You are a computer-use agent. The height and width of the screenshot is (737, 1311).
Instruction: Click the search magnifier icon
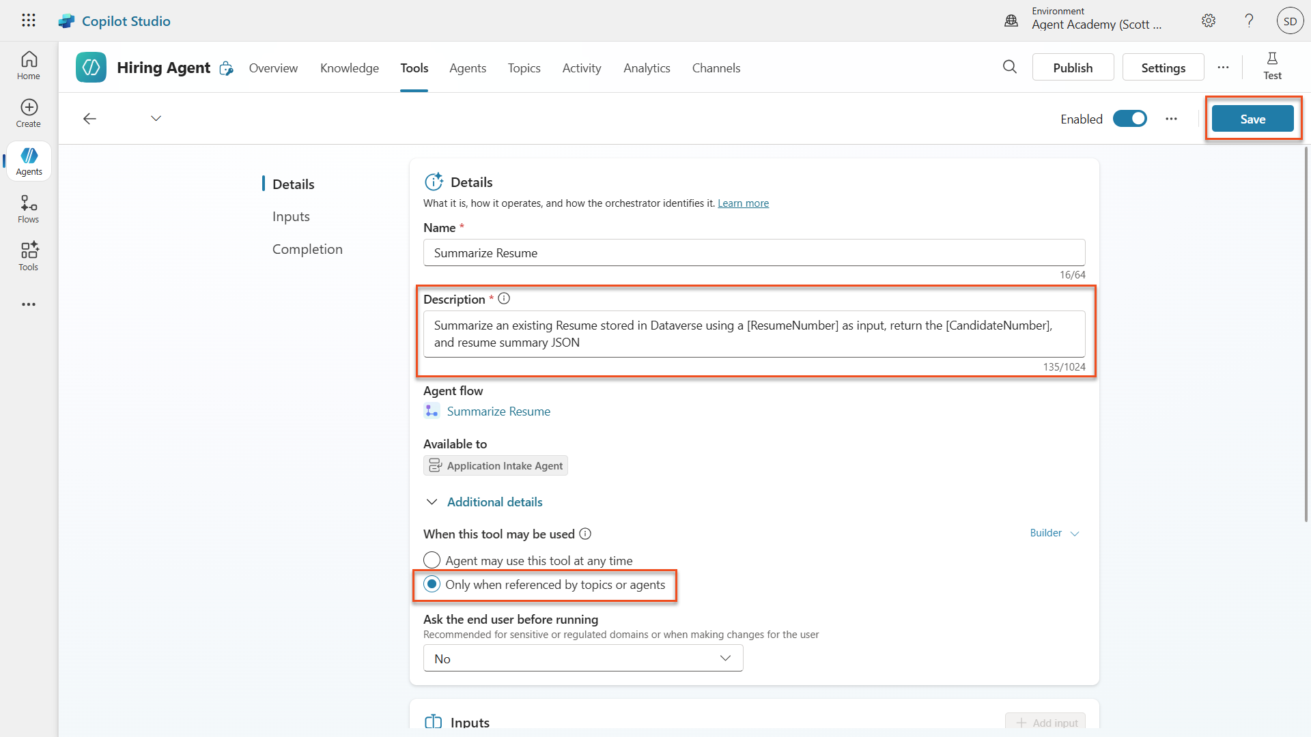click(1010, 67)
